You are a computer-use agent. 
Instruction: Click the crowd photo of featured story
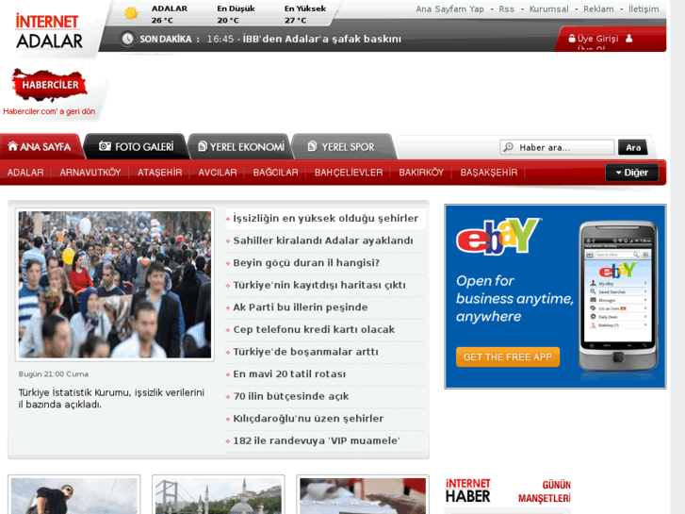coord(114,285)
